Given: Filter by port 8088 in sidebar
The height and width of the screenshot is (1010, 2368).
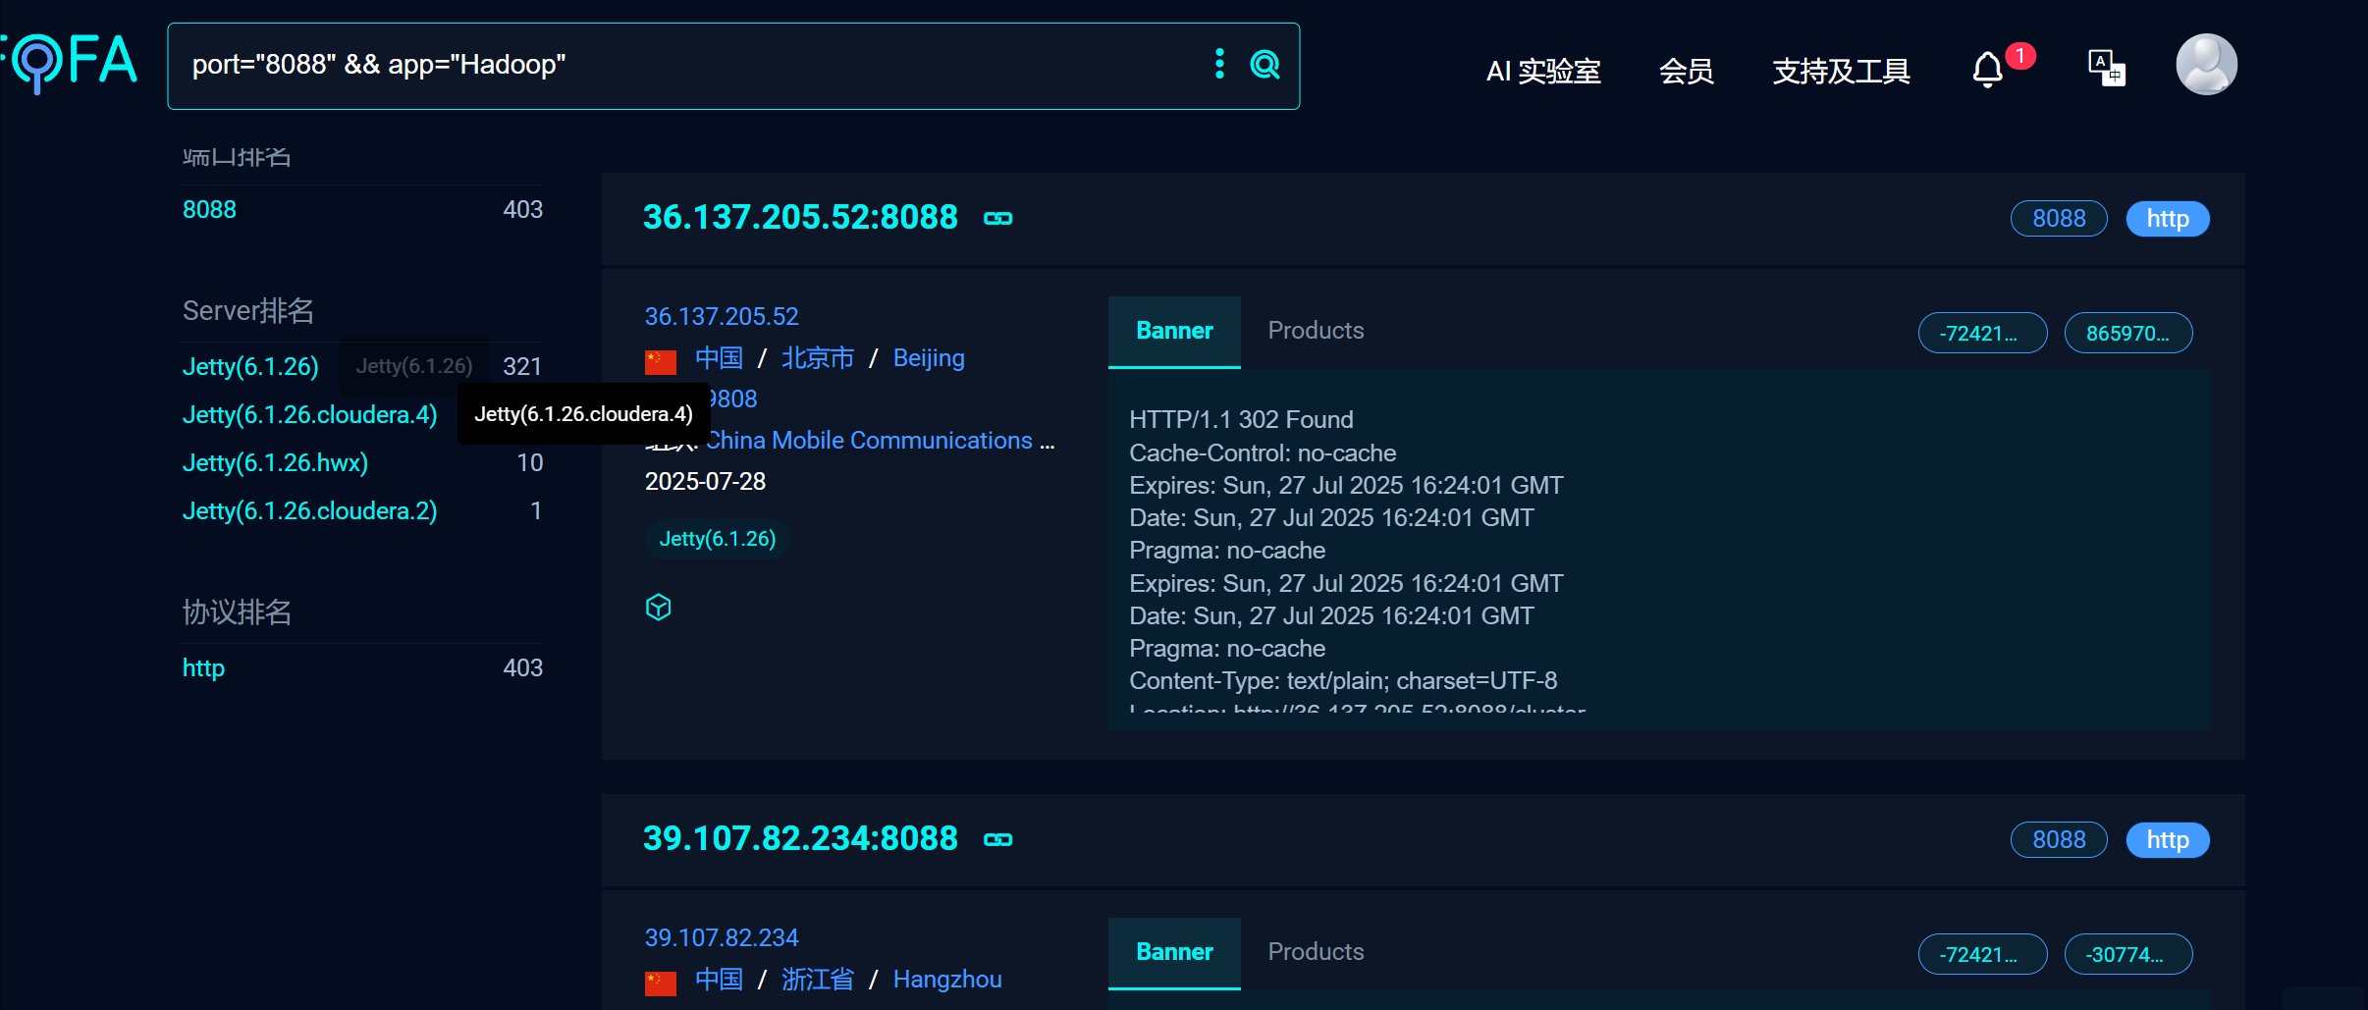Looking at the screenshot, I should tap(209, 209).
